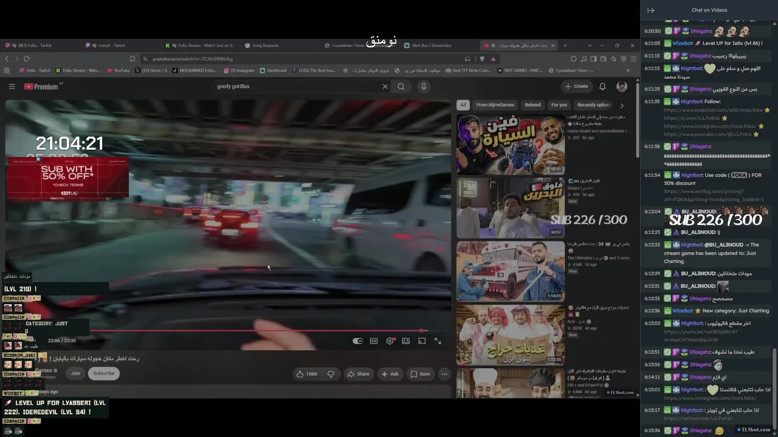This screenshot has height=437, width=778.
Task: Open the RIOT GAMES bookmark
Action: [x=519, y=70]
